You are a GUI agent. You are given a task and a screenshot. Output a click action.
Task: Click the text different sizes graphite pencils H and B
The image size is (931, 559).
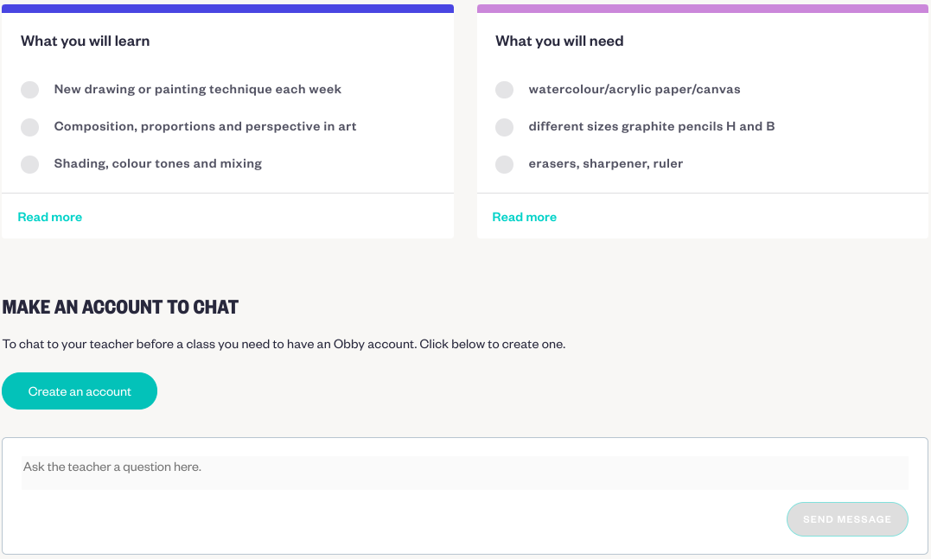tap(651, 126)
